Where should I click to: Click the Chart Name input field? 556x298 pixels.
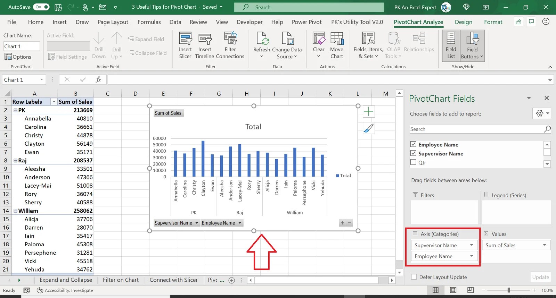22,46
